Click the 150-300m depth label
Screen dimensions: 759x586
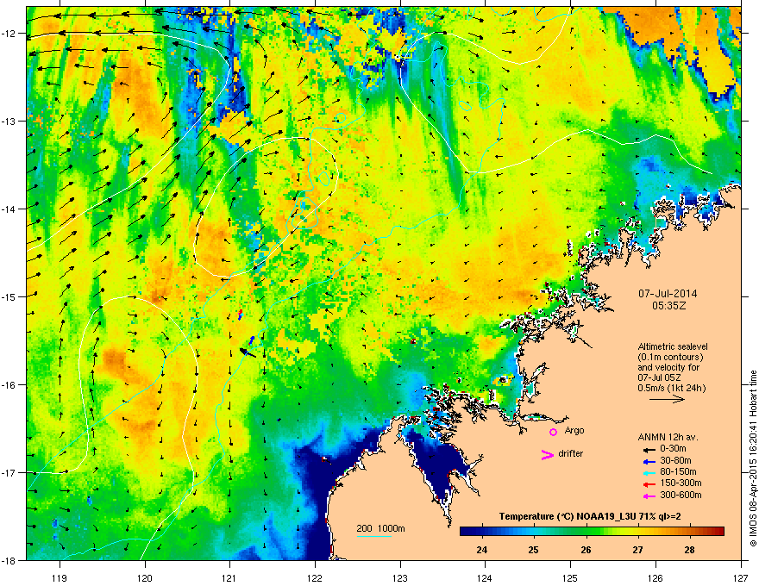click(681, 483)
